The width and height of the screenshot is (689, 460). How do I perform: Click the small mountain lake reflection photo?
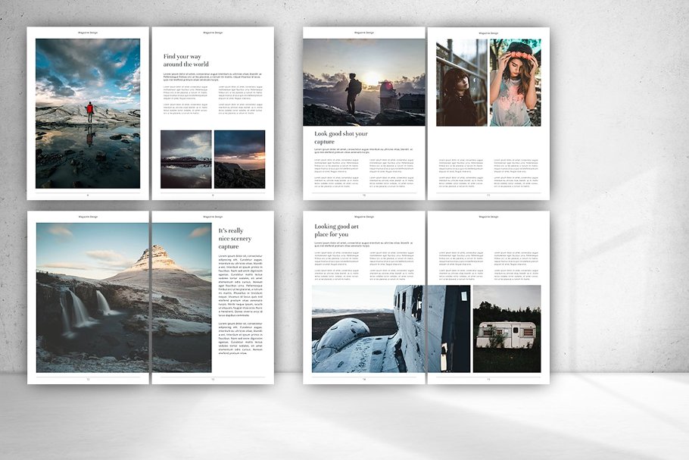point(186,159)
